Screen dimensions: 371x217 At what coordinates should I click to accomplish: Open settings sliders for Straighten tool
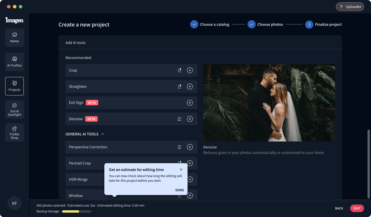point(179,87)
